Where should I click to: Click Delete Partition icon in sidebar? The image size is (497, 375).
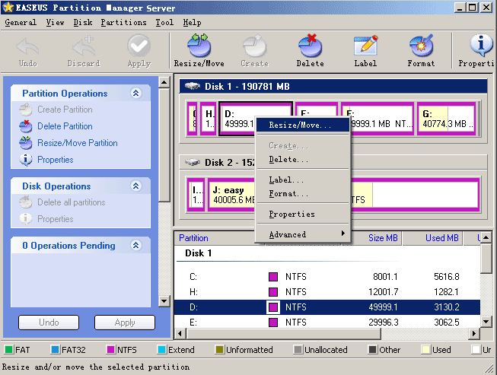26,126
